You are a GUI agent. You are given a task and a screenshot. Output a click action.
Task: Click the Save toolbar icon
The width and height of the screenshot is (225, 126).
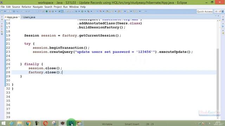click(8, 12)
